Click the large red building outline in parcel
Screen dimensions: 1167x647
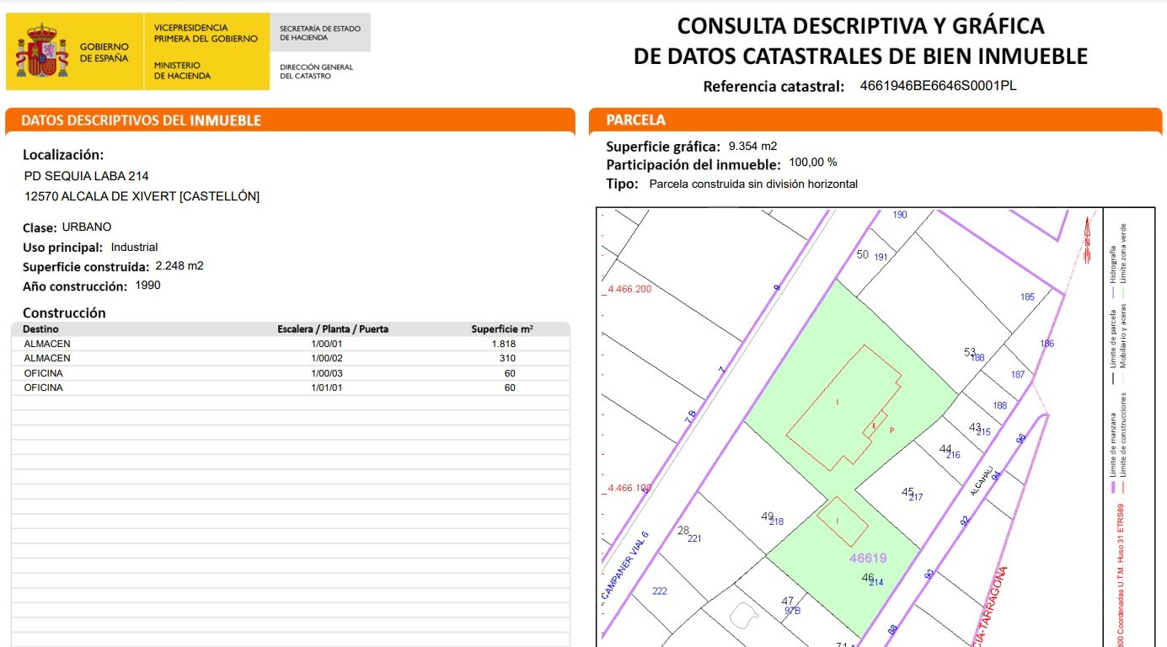843,407
